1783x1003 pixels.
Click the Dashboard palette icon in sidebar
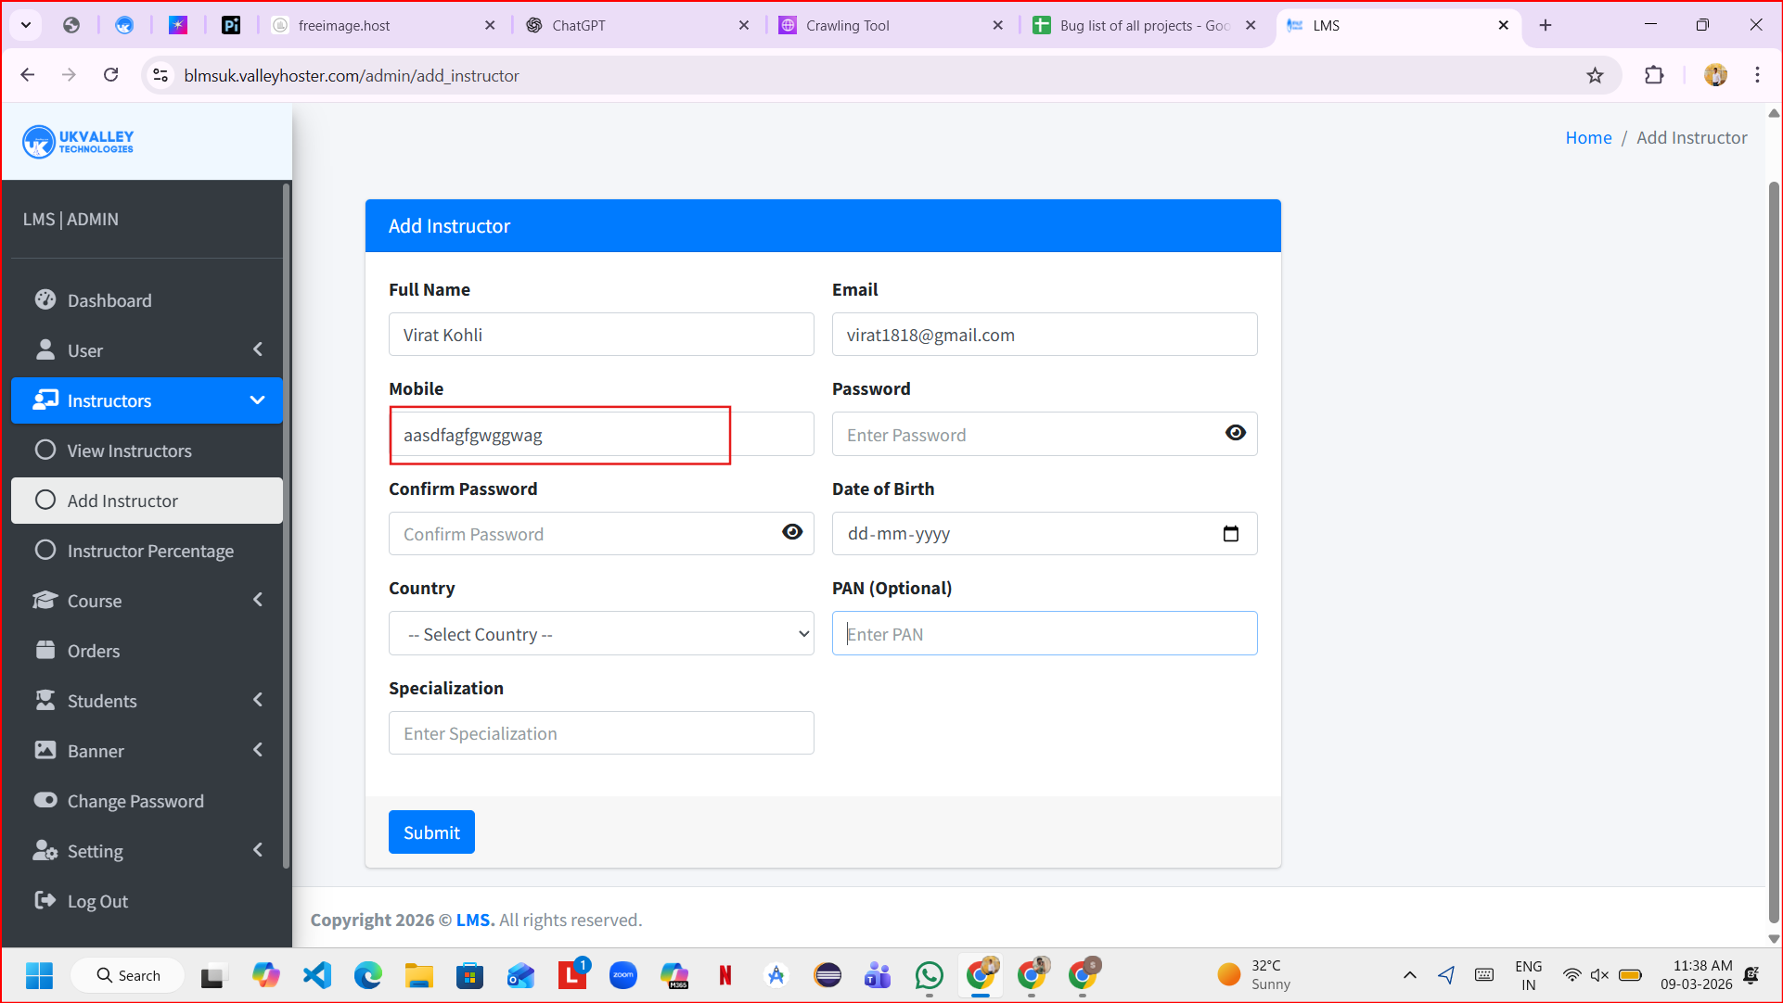45,299
